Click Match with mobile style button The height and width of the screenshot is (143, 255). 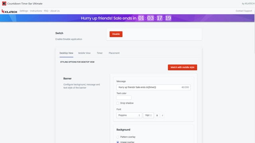coord(182,67)
